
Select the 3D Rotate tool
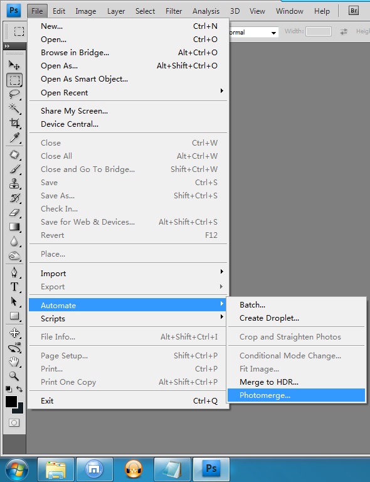[x=14, y=333]
